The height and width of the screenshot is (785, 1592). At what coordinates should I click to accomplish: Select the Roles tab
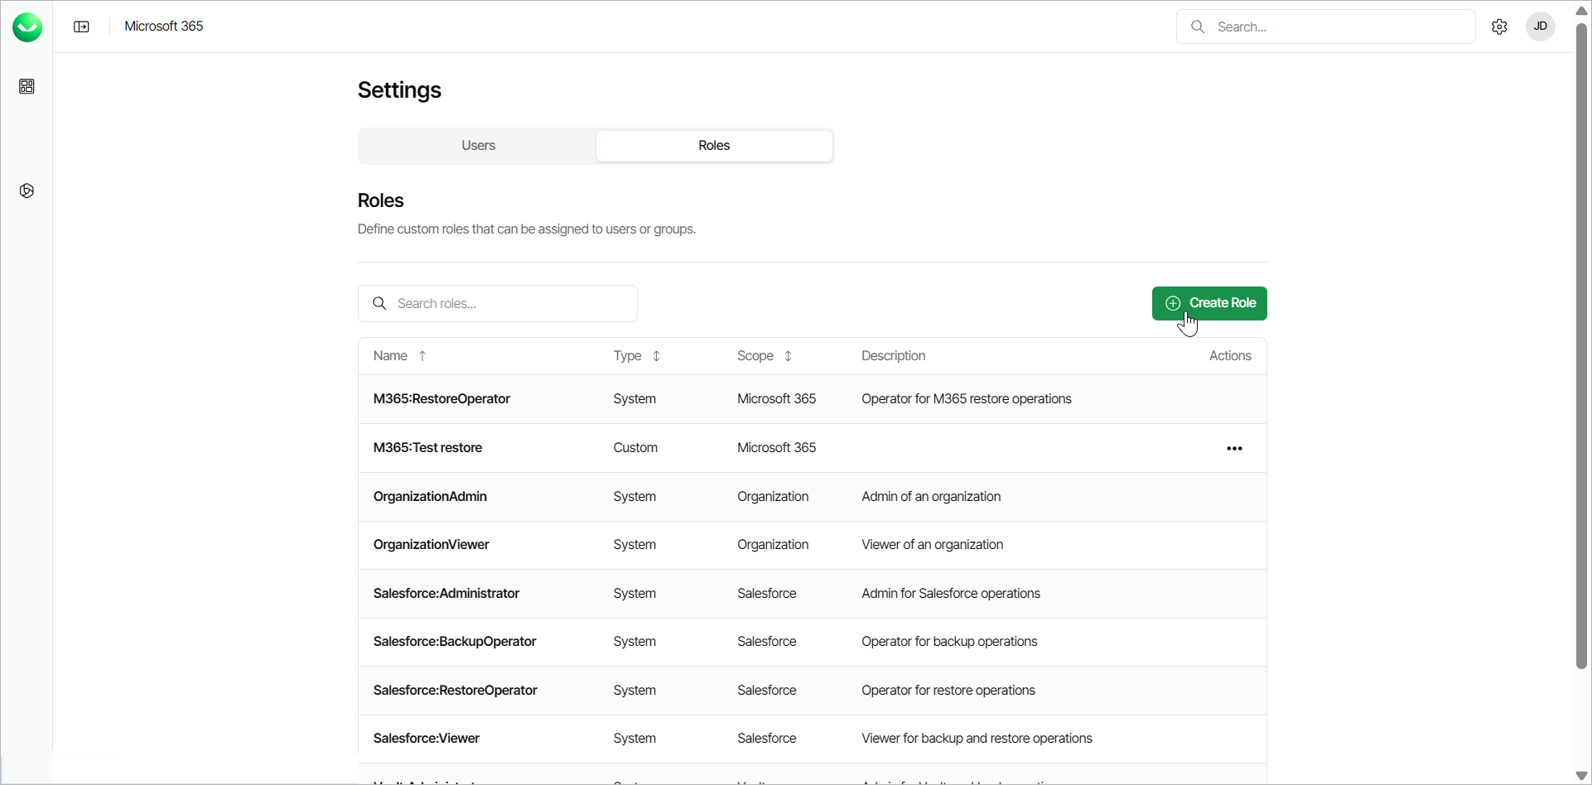coord(714,146)
